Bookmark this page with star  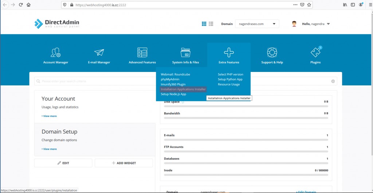(309, 5)
